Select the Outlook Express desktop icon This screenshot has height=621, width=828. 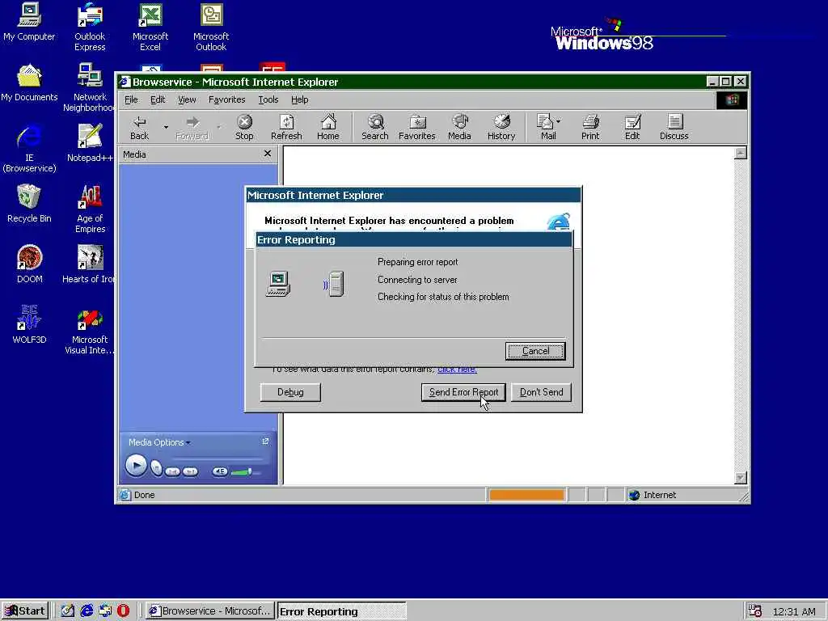[x=90, y=27]
